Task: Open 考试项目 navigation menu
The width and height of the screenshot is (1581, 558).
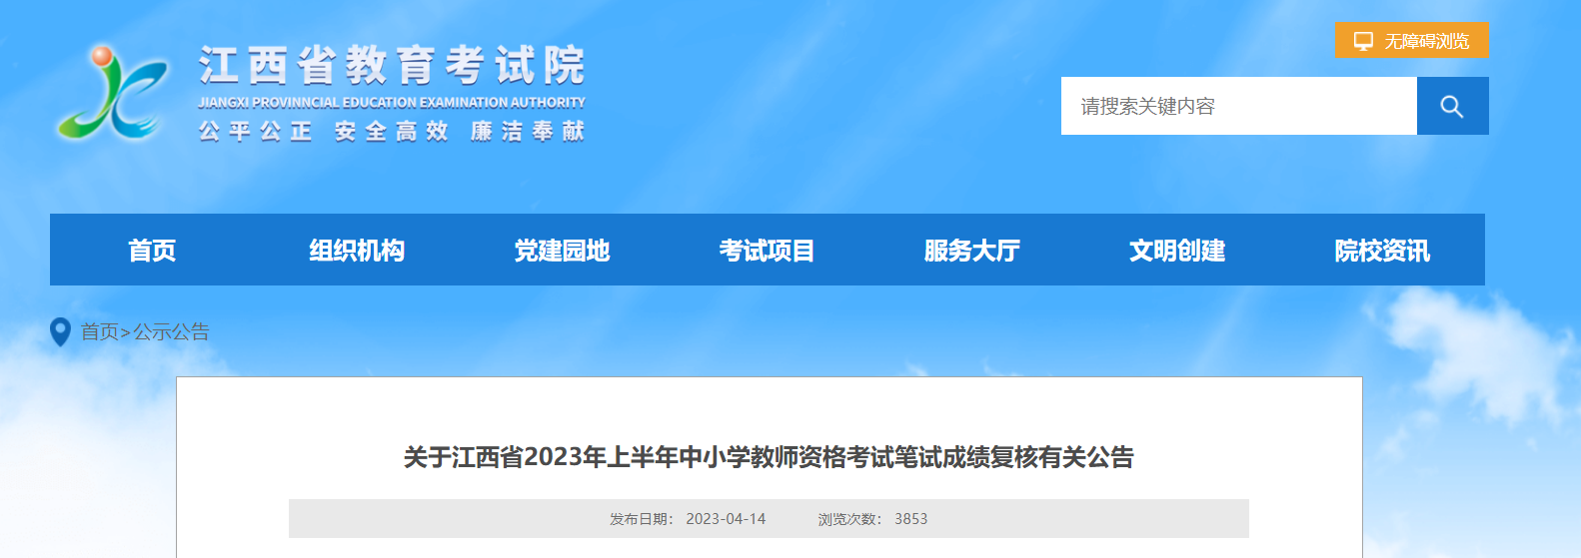Action: click(x=767, y=251)
